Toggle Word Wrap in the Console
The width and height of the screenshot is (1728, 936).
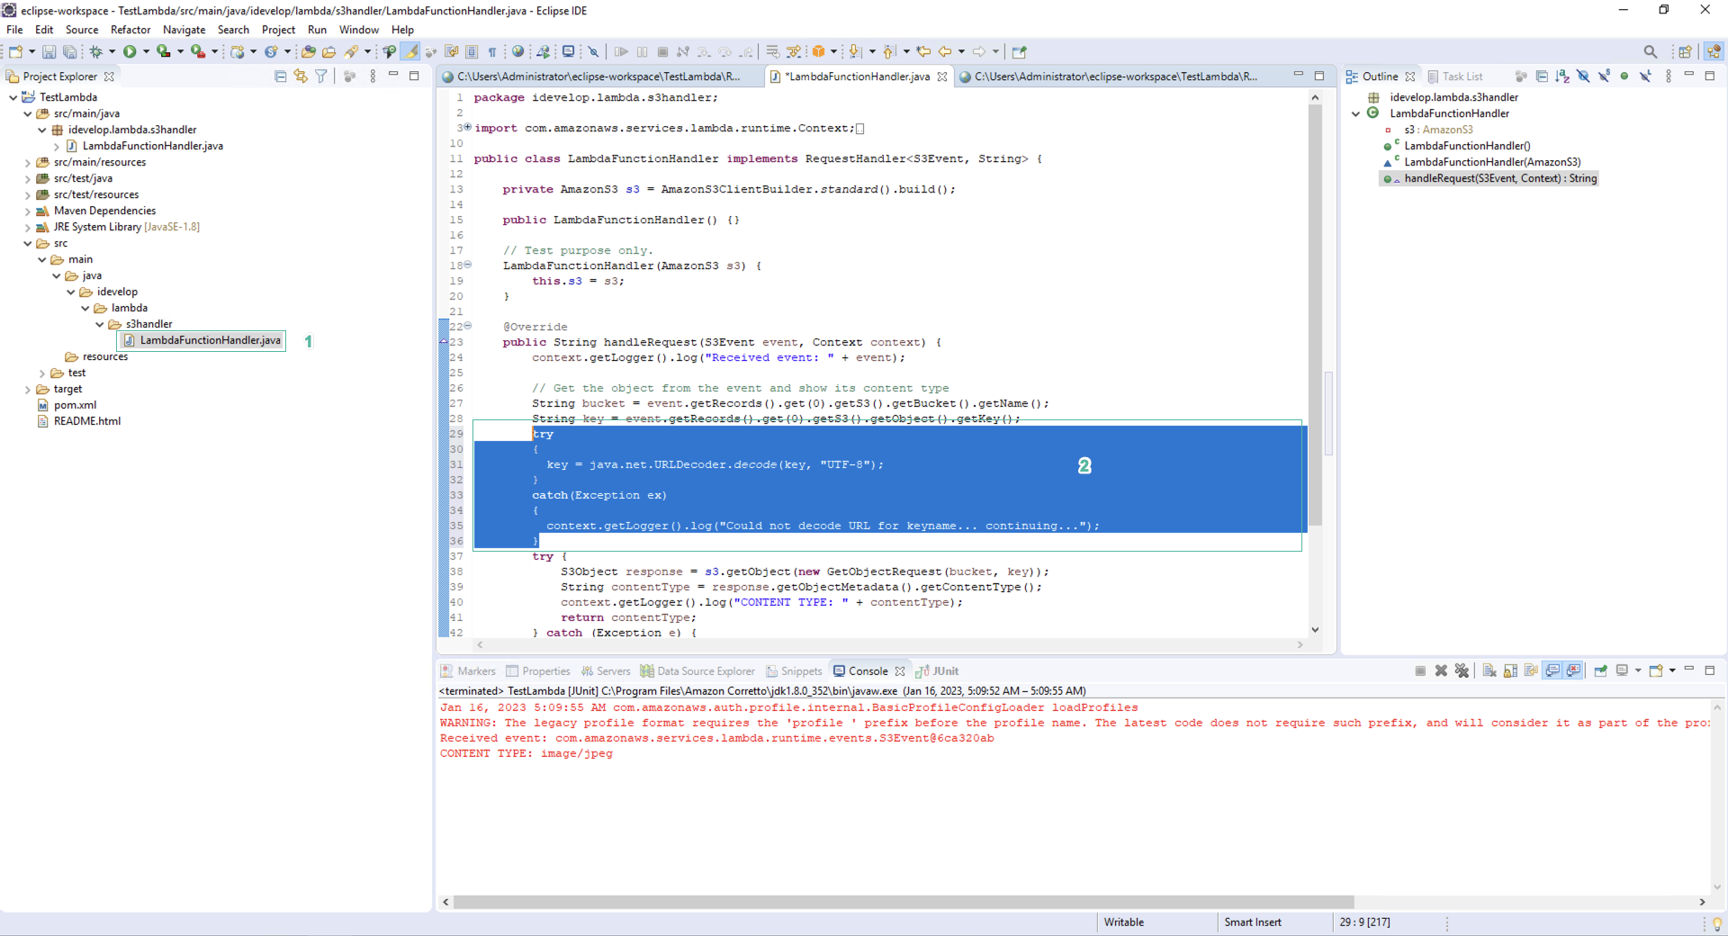(1531, 670)
